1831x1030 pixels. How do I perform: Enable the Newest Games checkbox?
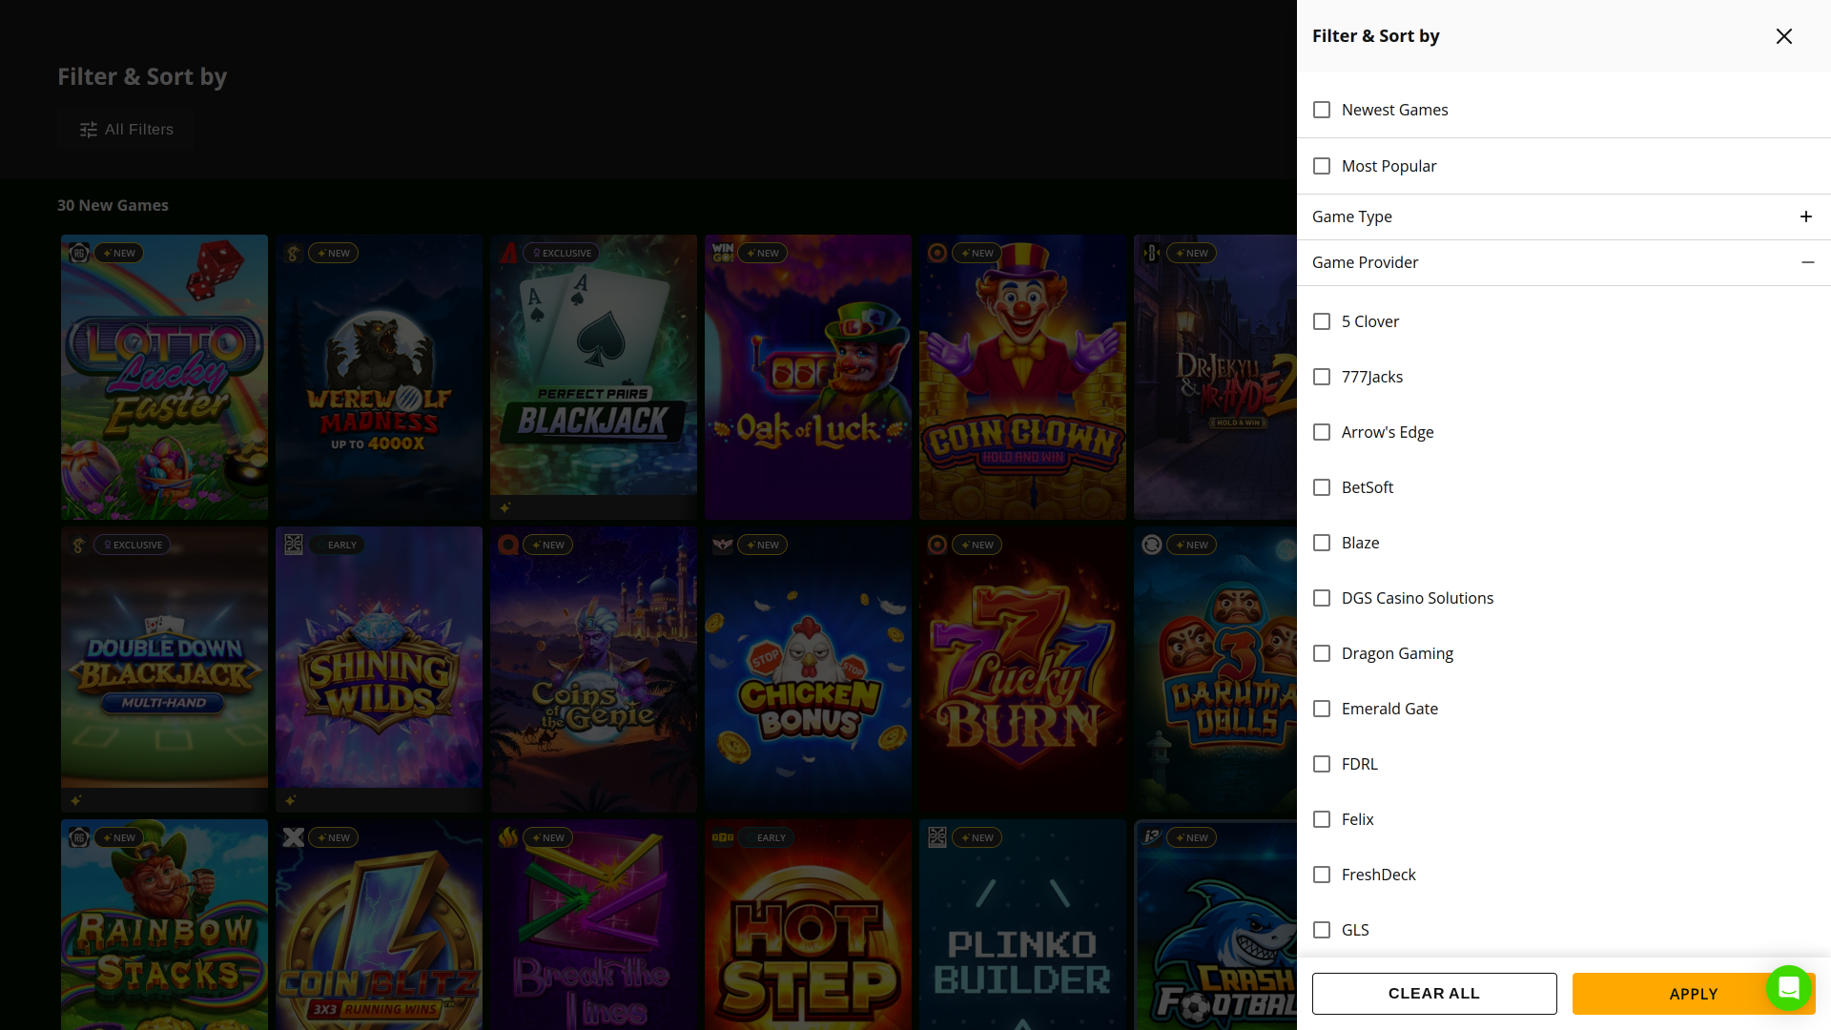coord(1322,110)
